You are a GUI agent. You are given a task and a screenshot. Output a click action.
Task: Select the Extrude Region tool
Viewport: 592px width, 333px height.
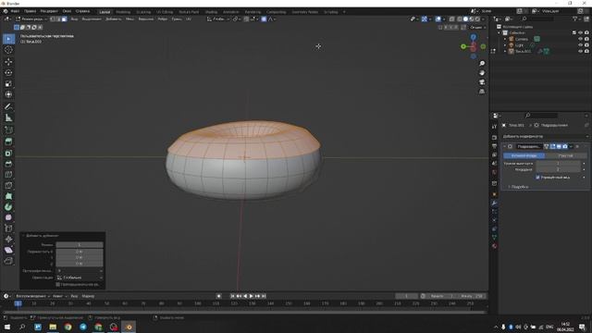click(x=8, y=142)
